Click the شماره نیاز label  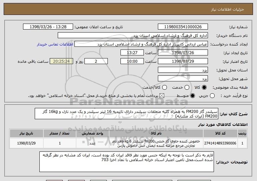pyautogui.click(x=238, y=27)
